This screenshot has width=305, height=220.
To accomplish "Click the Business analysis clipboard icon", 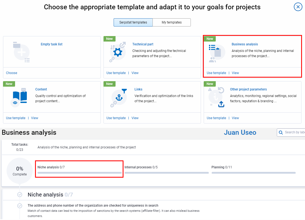I will point(217,52).
